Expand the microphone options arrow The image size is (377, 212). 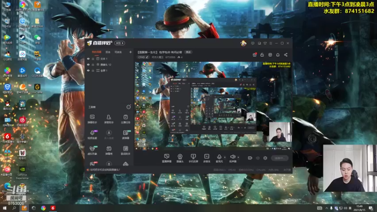pyautogui.click(x=225, y=157)
